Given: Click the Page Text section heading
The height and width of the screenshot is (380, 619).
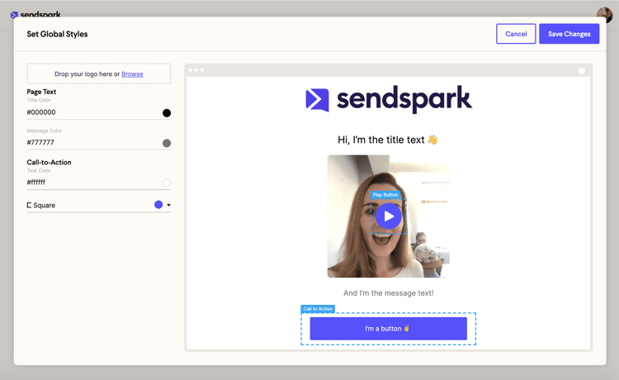Looking at the screenshot, I should (41, 92).
